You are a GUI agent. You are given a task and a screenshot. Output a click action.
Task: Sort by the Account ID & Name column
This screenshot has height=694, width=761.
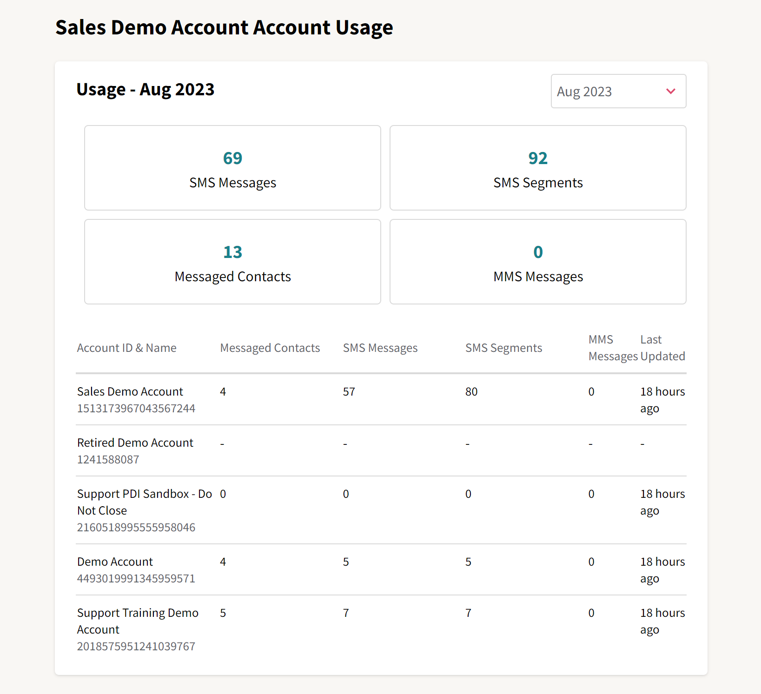click(126, 348)
